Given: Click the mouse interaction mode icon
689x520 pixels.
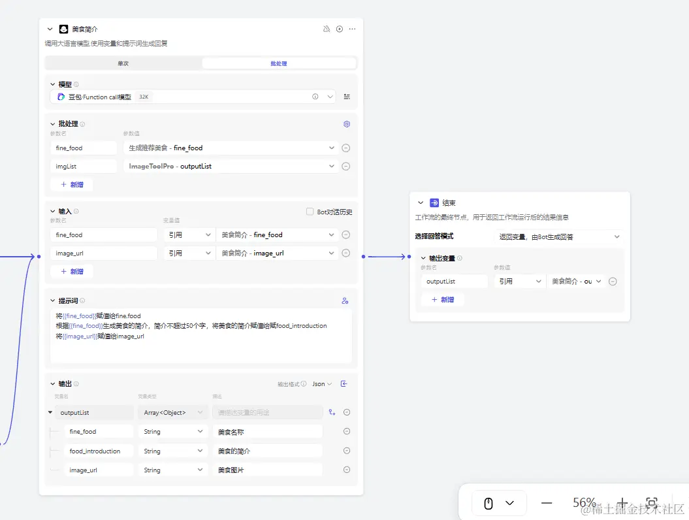Looking at the screenshot, I should [x=489, y=503].
